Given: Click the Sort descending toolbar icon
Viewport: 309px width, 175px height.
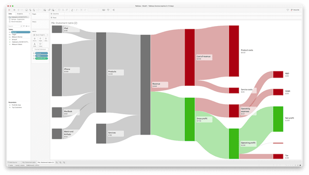Looking at the screenshot, I should click(x=67, y=10).
